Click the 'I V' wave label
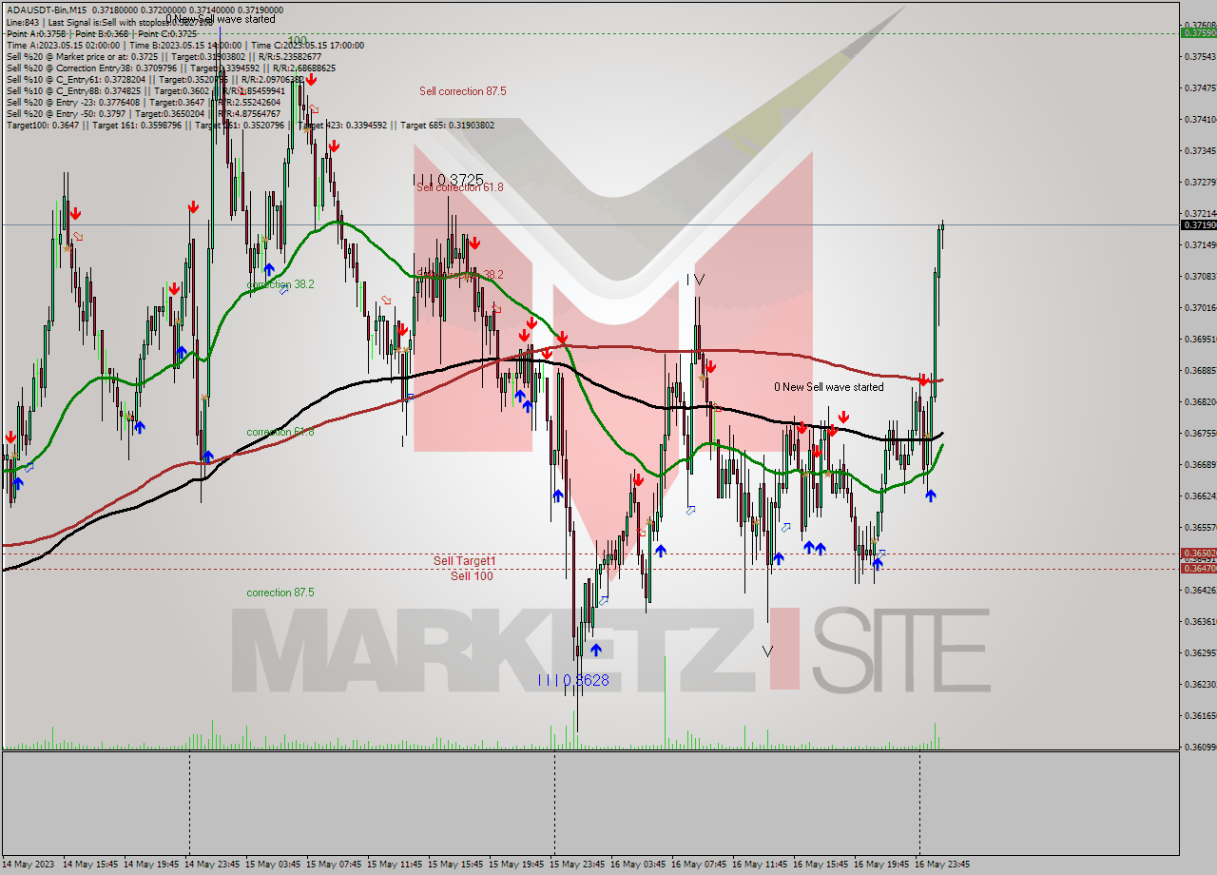Image resolution: width=1217 pixels, height=875 pixels. click(x=696, y=280)
